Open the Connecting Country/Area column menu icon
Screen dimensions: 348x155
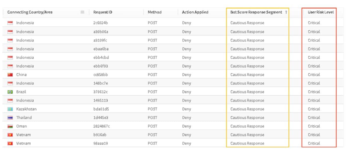pyautogui.click(x=82, y=12)
